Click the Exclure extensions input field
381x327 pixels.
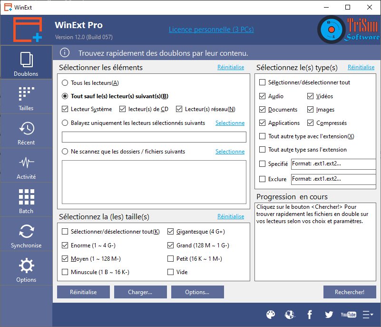click(333, 179)
